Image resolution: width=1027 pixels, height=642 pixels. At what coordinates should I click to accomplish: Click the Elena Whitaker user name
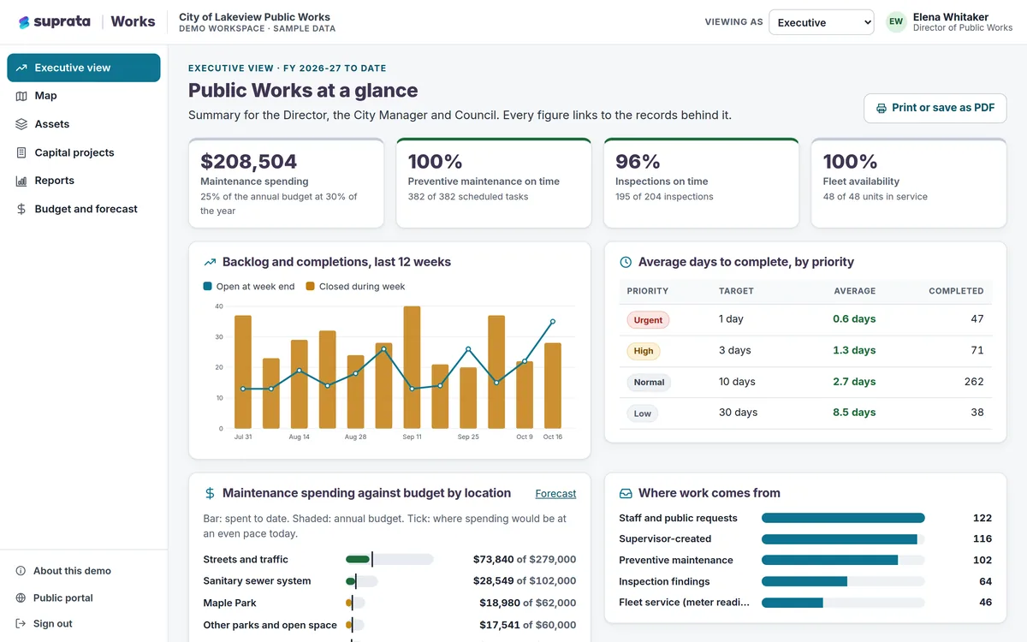(951, 17)
